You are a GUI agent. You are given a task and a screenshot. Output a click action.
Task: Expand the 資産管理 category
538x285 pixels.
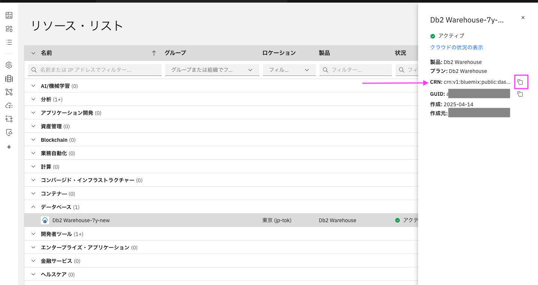tap(33, 126)
